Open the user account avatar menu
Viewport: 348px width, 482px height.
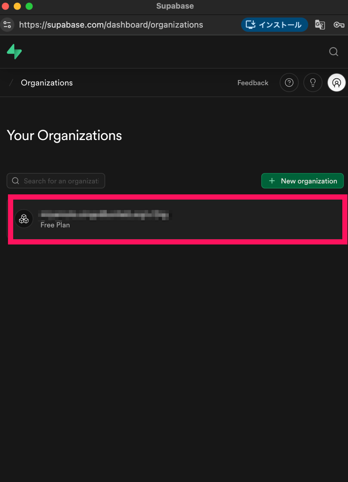(x=336, y=83)
